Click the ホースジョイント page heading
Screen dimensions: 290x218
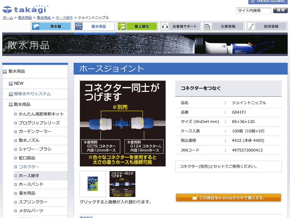(112, 69)
